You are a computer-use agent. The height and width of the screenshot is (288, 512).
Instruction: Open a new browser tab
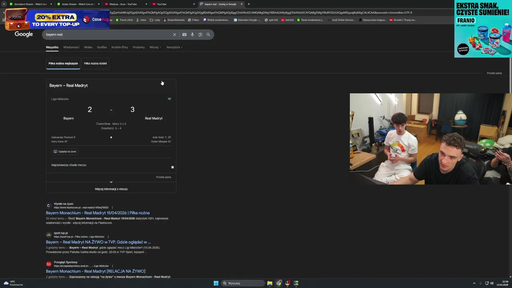pos(249,4)
